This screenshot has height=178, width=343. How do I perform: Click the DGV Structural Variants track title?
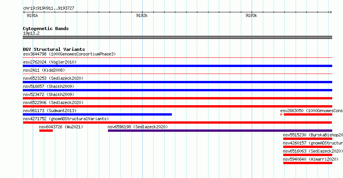54,49
